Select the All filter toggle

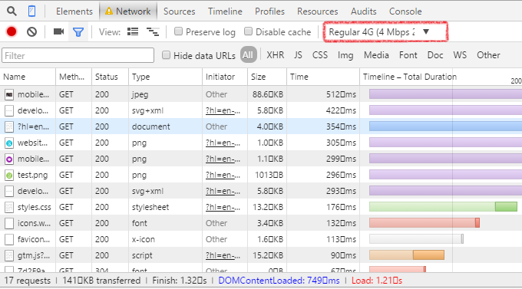click(248, 55)
